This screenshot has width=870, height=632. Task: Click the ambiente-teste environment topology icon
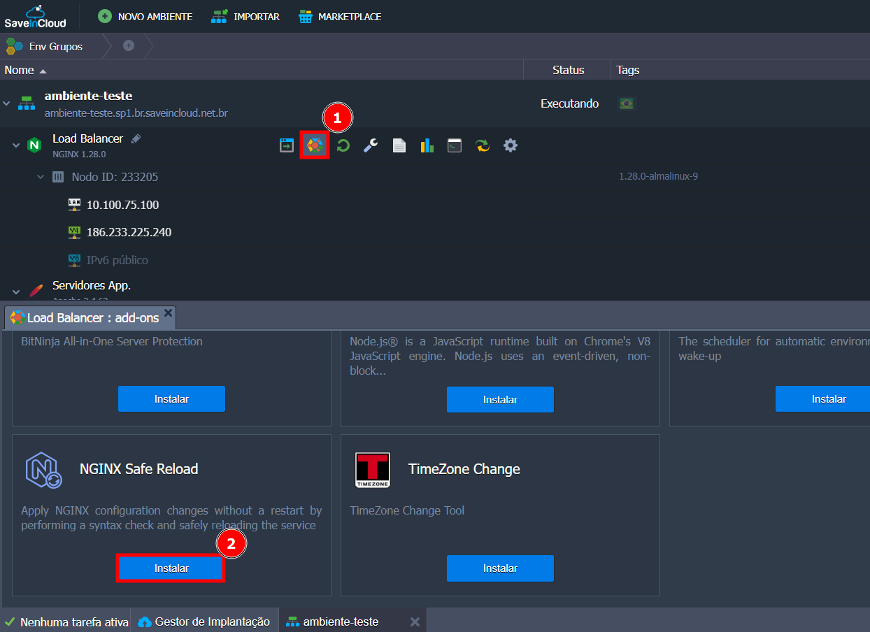click(27, 103)
